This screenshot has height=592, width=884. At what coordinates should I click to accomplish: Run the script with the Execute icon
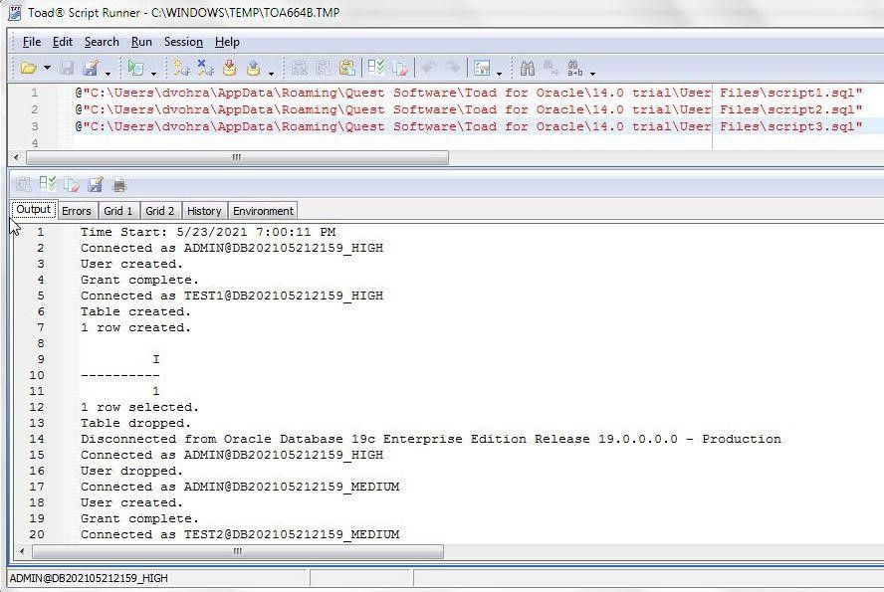coord(135,69)
